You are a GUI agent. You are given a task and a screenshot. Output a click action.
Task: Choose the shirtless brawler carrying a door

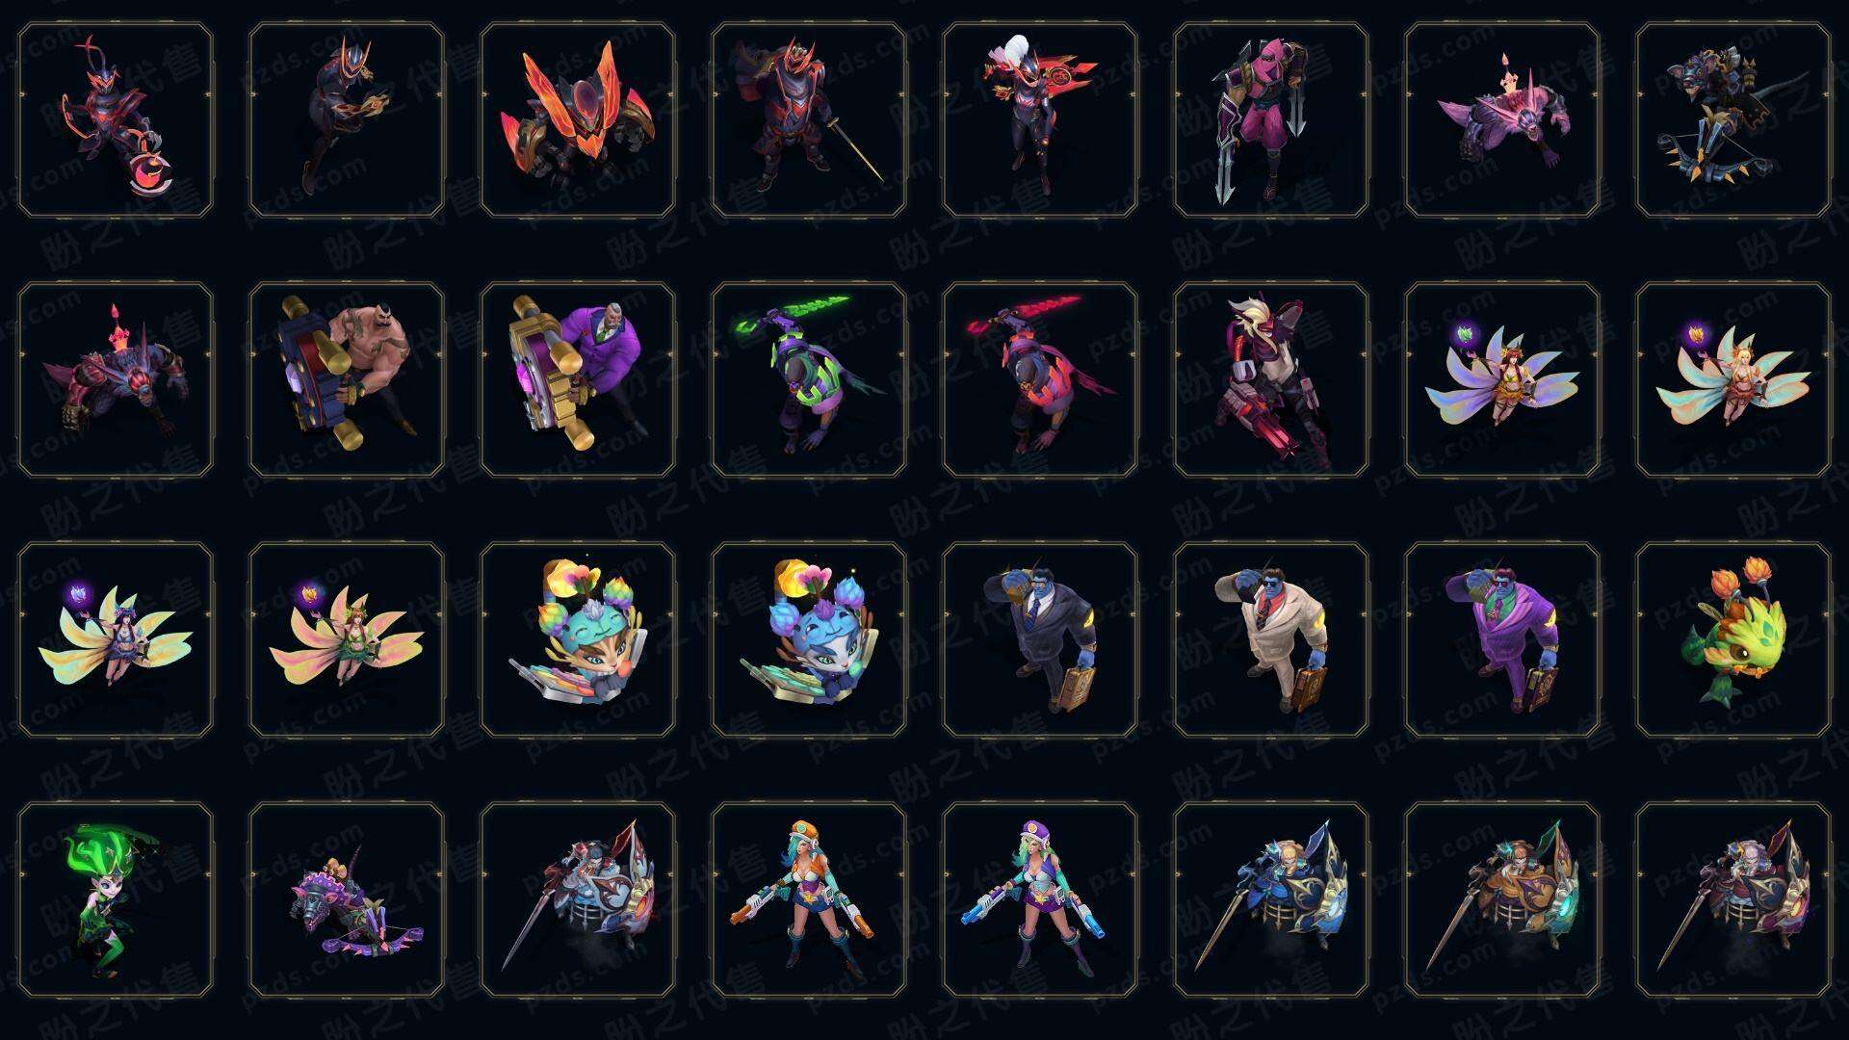tap(347, 379)
